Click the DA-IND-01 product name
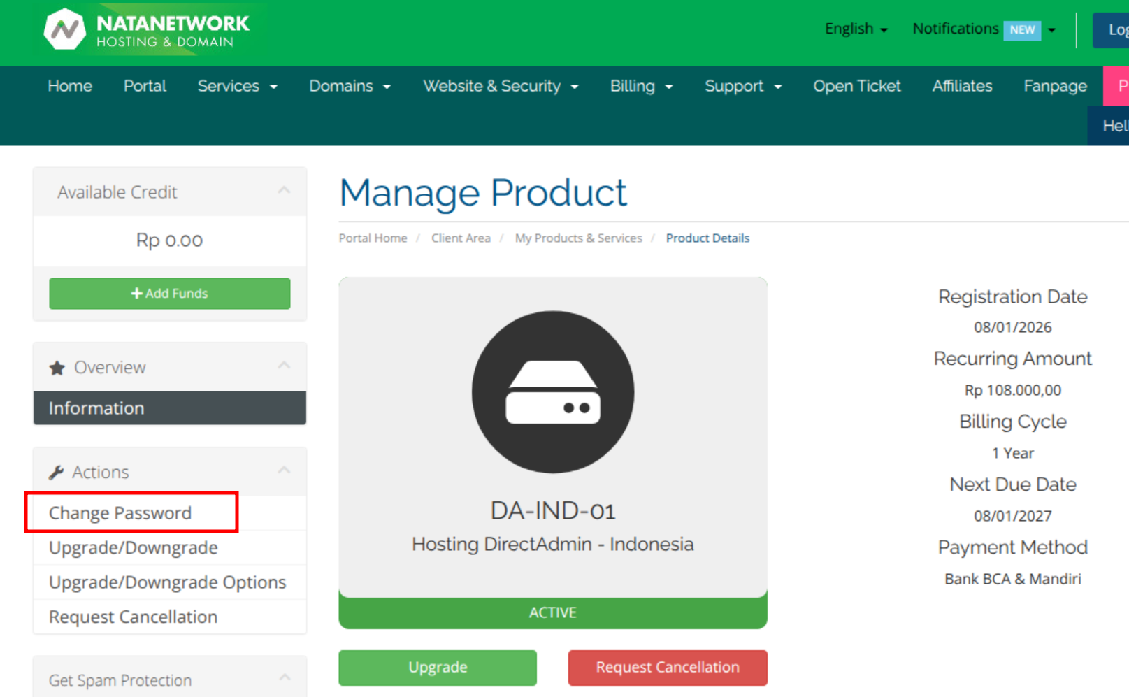The height and width of the screenshot is (697, 1129). (553, 511)
